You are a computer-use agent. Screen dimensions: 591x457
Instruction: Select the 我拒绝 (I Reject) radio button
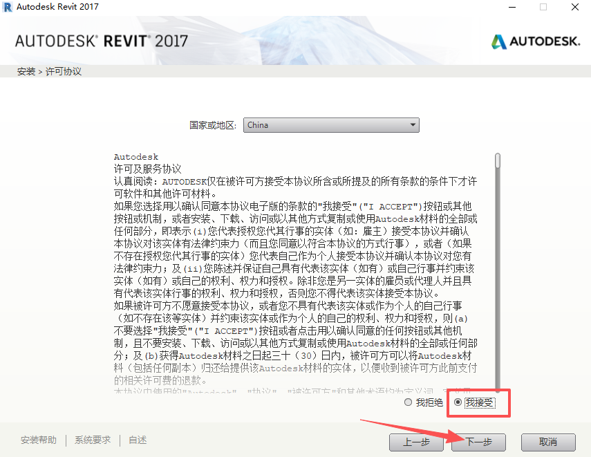click(408, 402)
